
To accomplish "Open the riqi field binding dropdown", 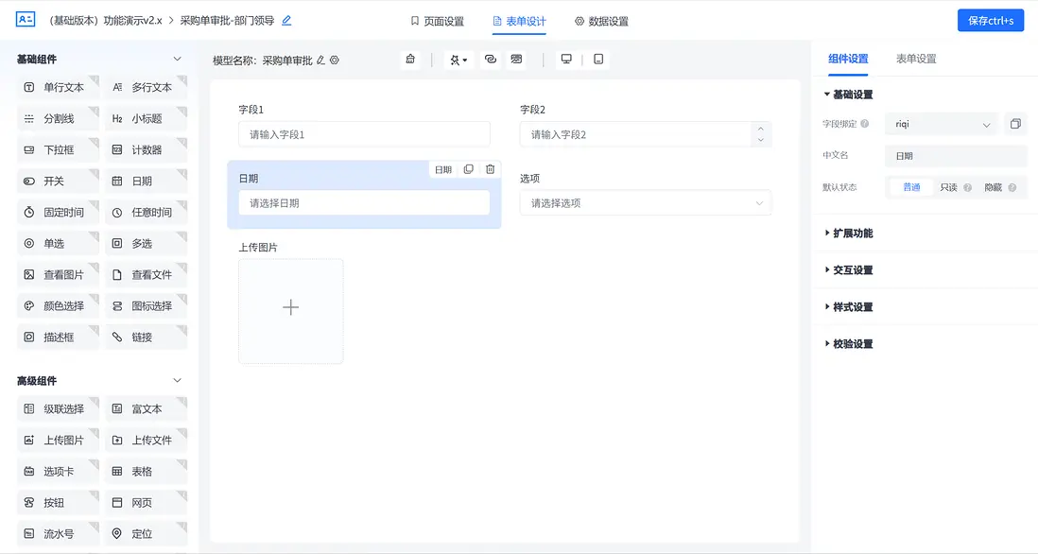I will tap(941, 124).
